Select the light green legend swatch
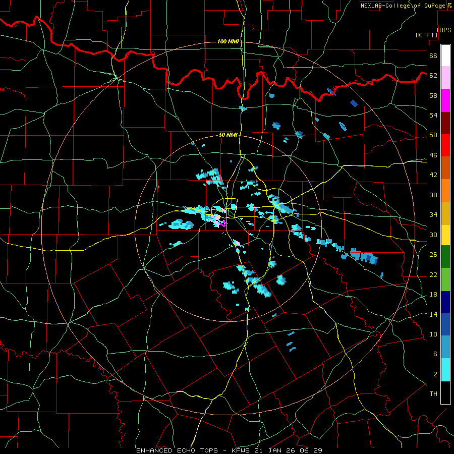This screenshot has width=454, height=454. 445,279
